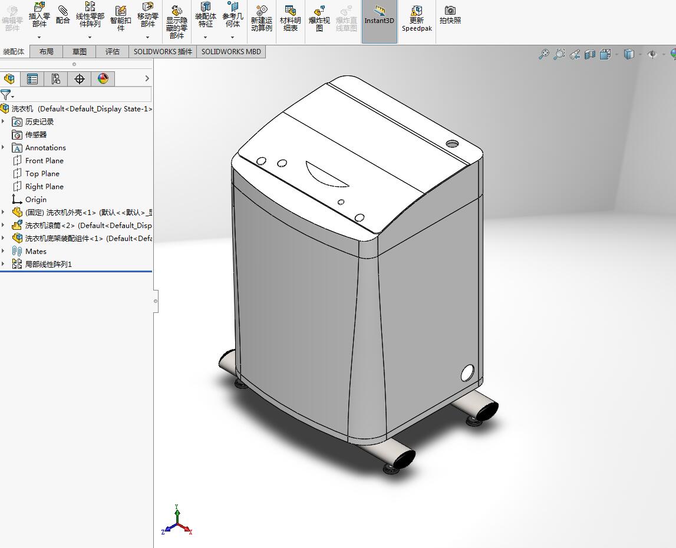Open the ConfigurationManager panel tab
The image size is (676, 548).
coord(56,79)
